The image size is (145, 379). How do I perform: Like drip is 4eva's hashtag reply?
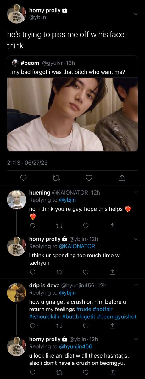[x=86, y=326]
